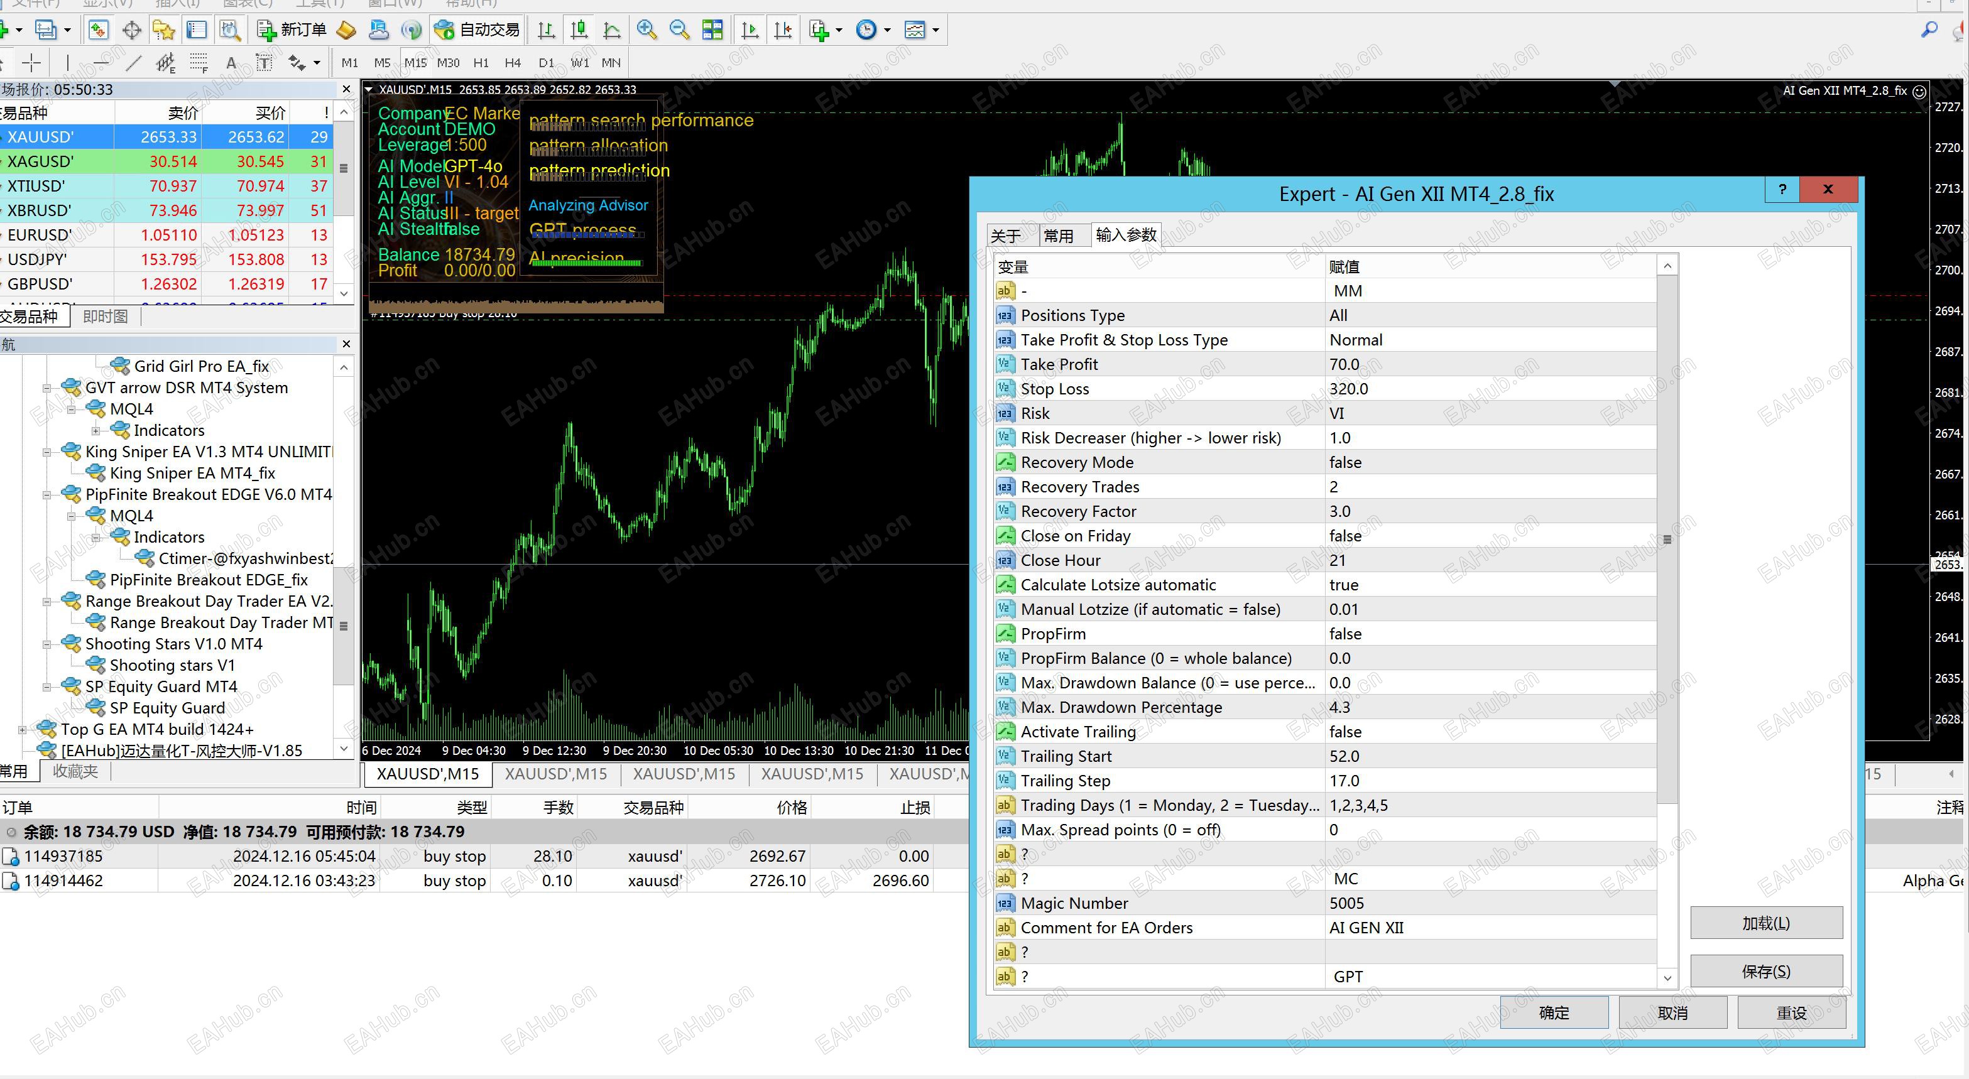The height and width of the screenshot is (1079, 1969).
Task: Click the Zoom Out magnifier icon
Action: (x=679, y=30)
